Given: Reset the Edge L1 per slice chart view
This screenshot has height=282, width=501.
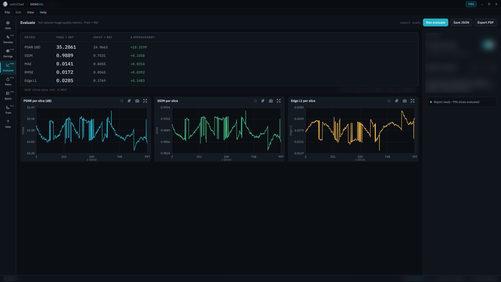Looking at the screenshot, I should 389,101.
